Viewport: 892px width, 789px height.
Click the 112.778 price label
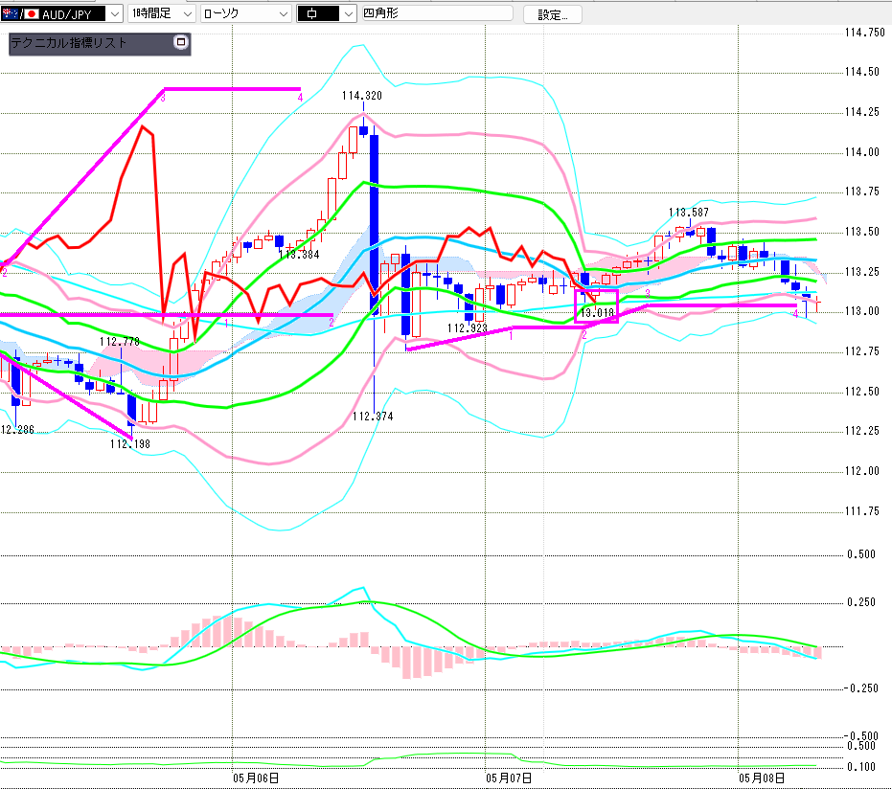[x=120, y=341]
